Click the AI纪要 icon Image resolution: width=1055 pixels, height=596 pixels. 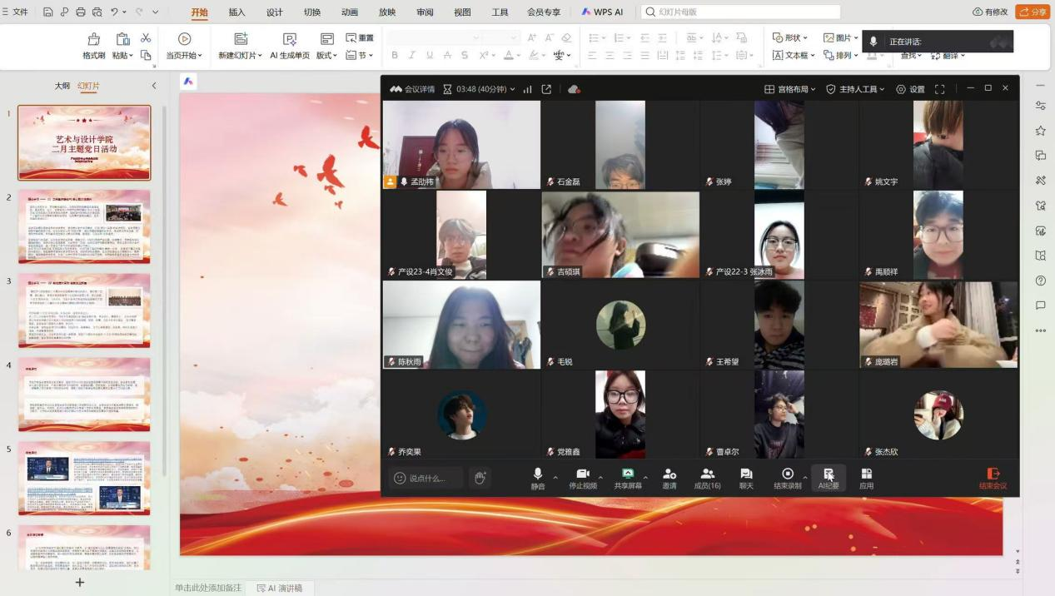pyautogui.click(x=828, y=474)
